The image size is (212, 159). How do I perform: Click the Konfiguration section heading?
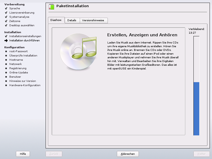point(14,47)
